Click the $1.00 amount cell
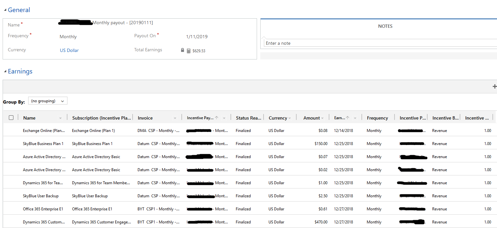497x228 pixels. [323, 183]
